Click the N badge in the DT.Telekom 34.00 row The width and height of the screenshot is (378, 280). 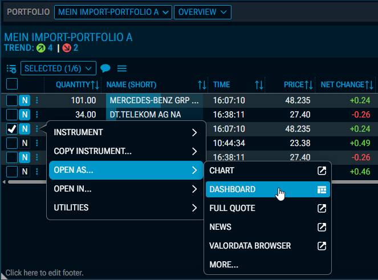(x=25, y=115)
